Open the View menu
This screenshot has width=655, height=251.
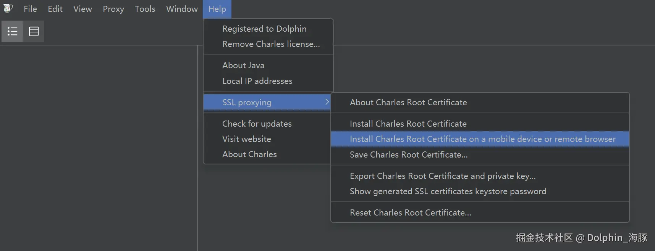coord(82,9)
